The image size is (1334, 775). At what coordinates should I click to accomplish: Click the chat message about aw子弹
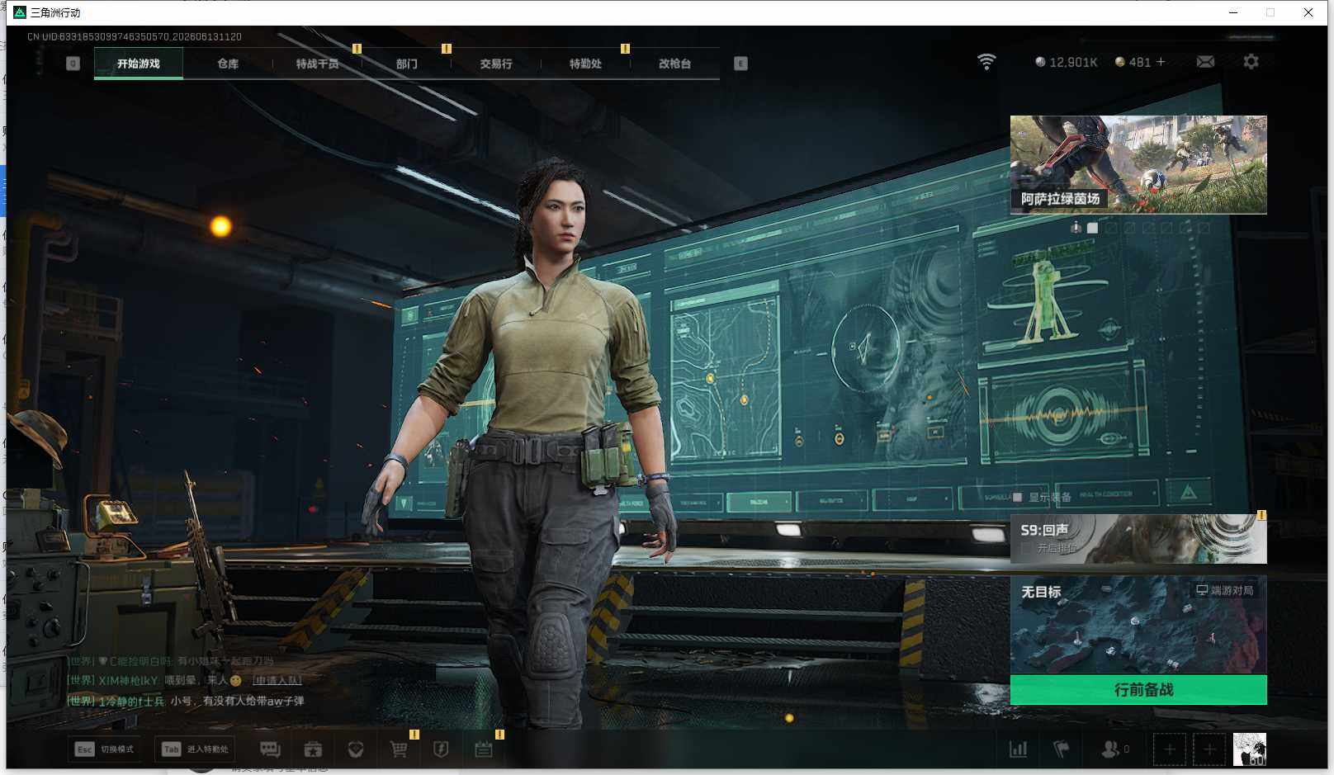(x=186, y=701)
